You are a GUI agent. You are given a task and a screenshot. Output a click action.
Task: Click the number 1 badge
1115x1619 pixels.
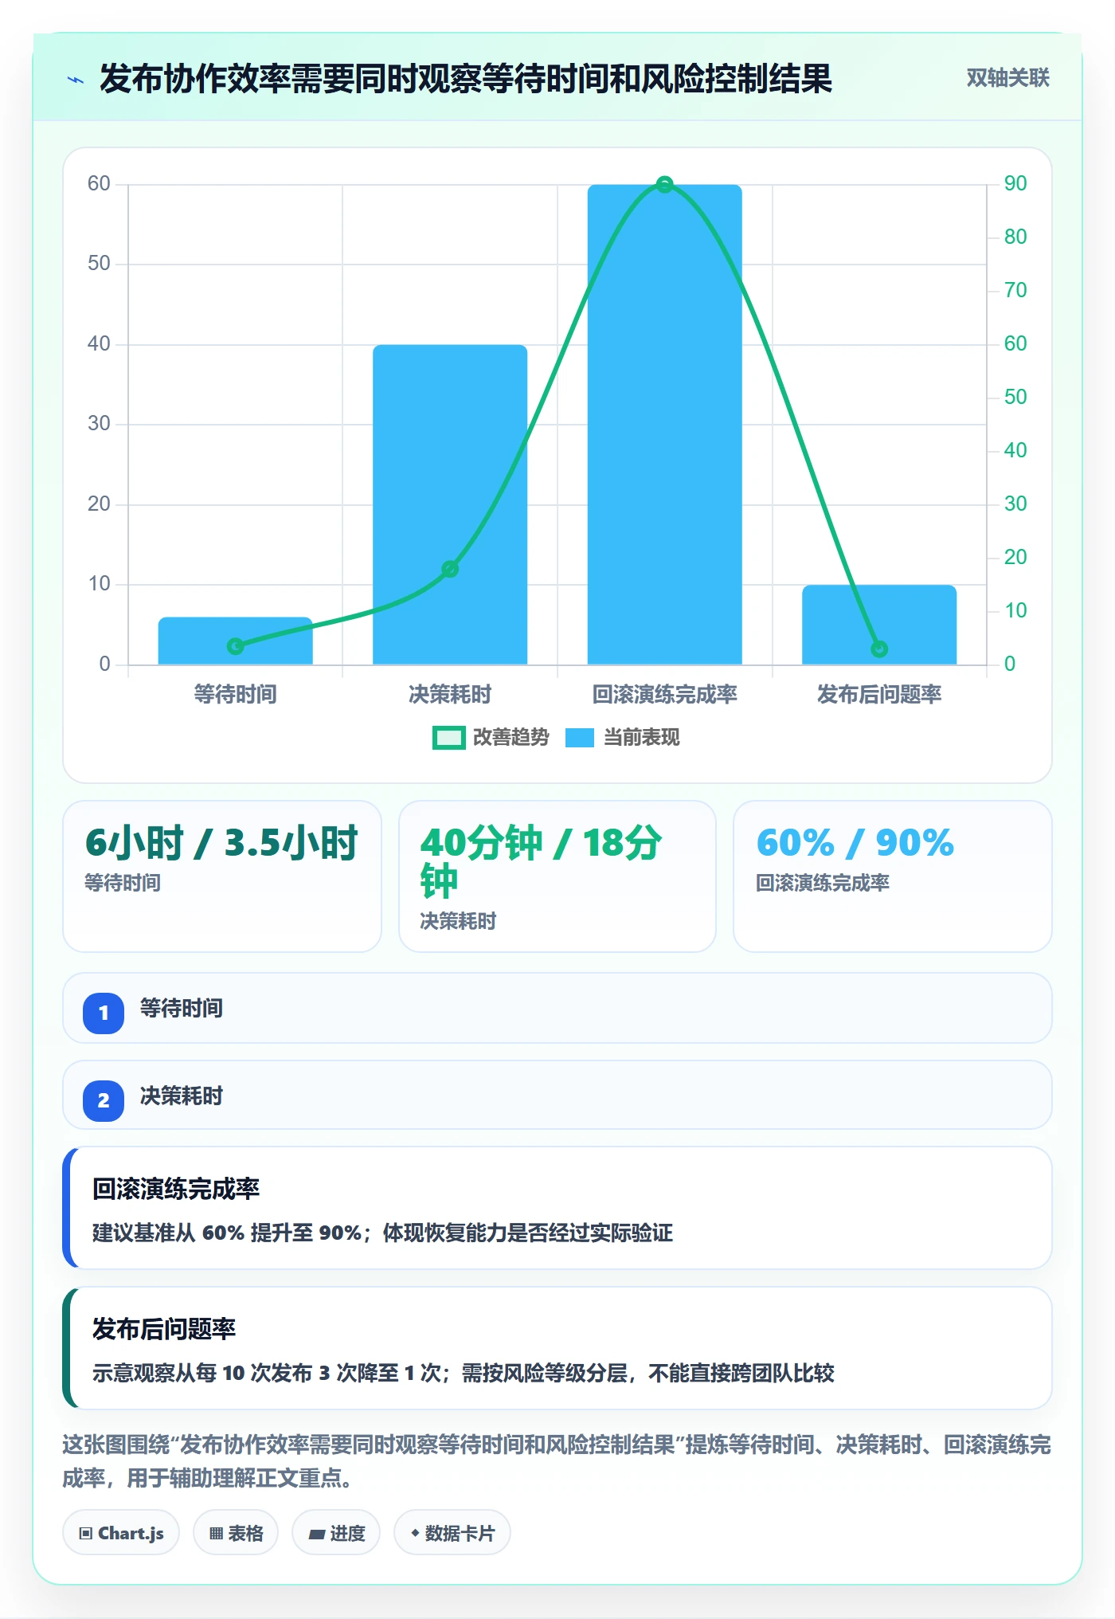(x=104, y=1013)
